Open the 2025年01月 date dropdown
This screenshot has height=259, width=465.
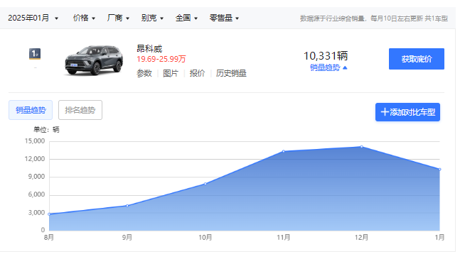[x=33, y=18]
